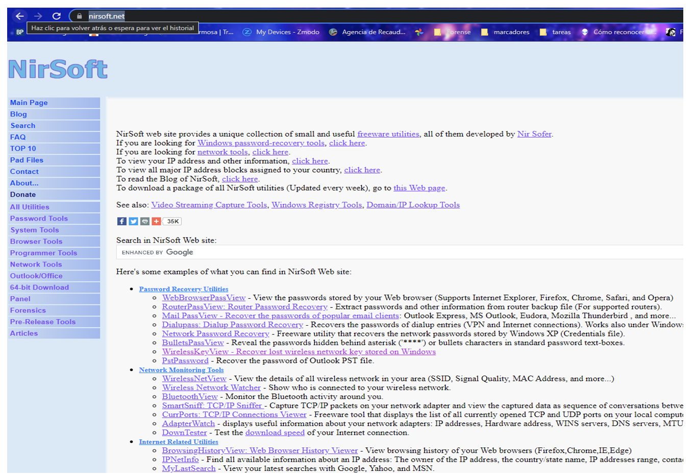
Task: View site info via the padlock icon
Action: pos(79,16)
